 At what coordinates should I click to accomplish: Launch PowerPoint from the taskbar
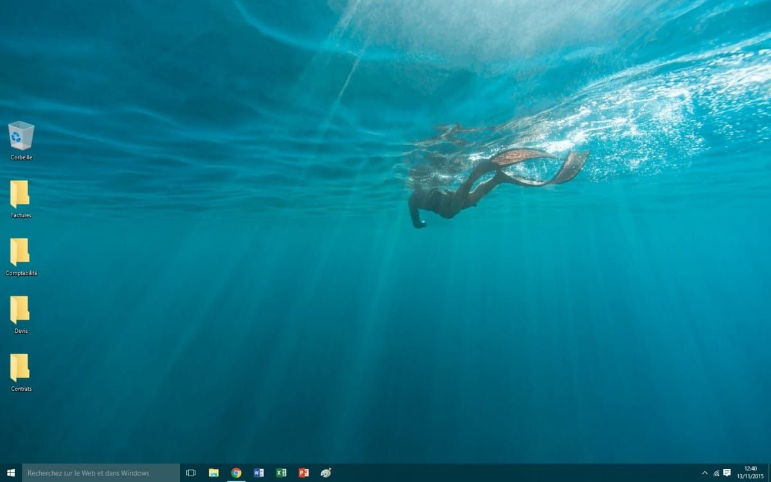click(304, 473)
